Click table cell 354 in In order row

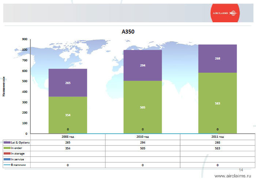coord(68,148)
